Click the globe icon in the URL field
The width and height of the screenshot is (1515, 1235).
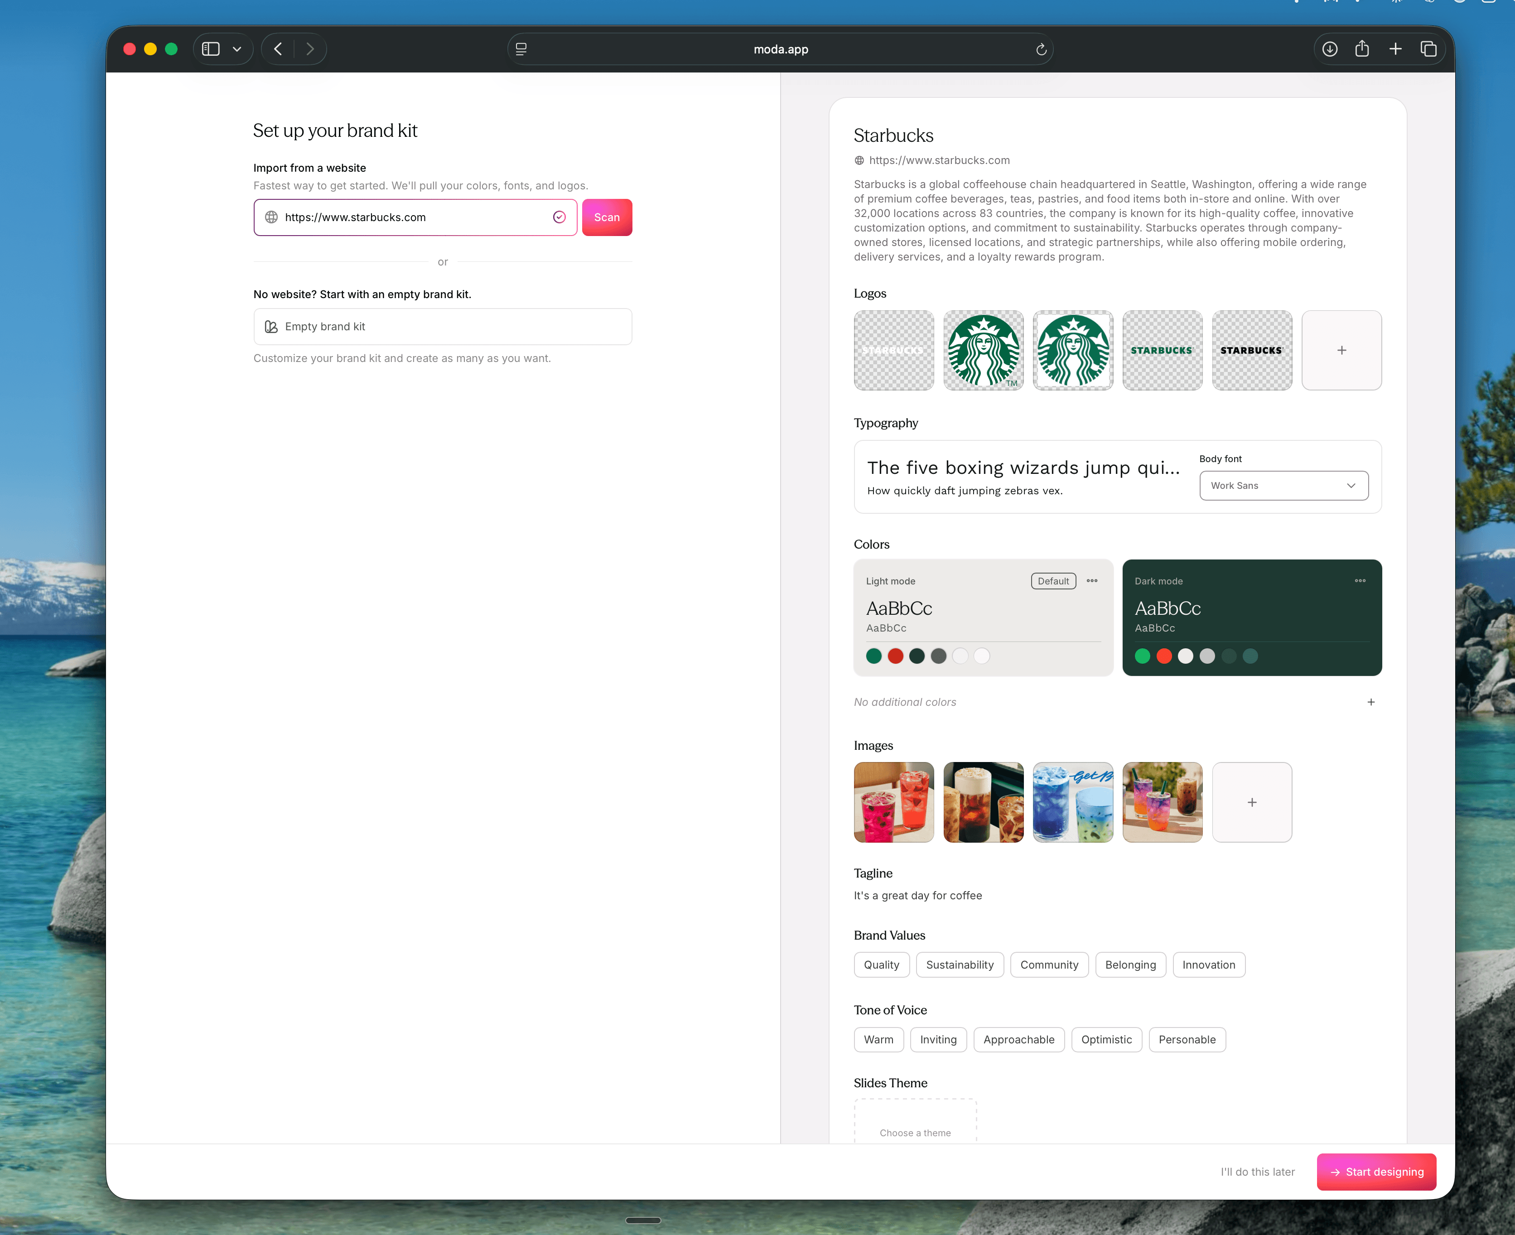coord(271,217)
